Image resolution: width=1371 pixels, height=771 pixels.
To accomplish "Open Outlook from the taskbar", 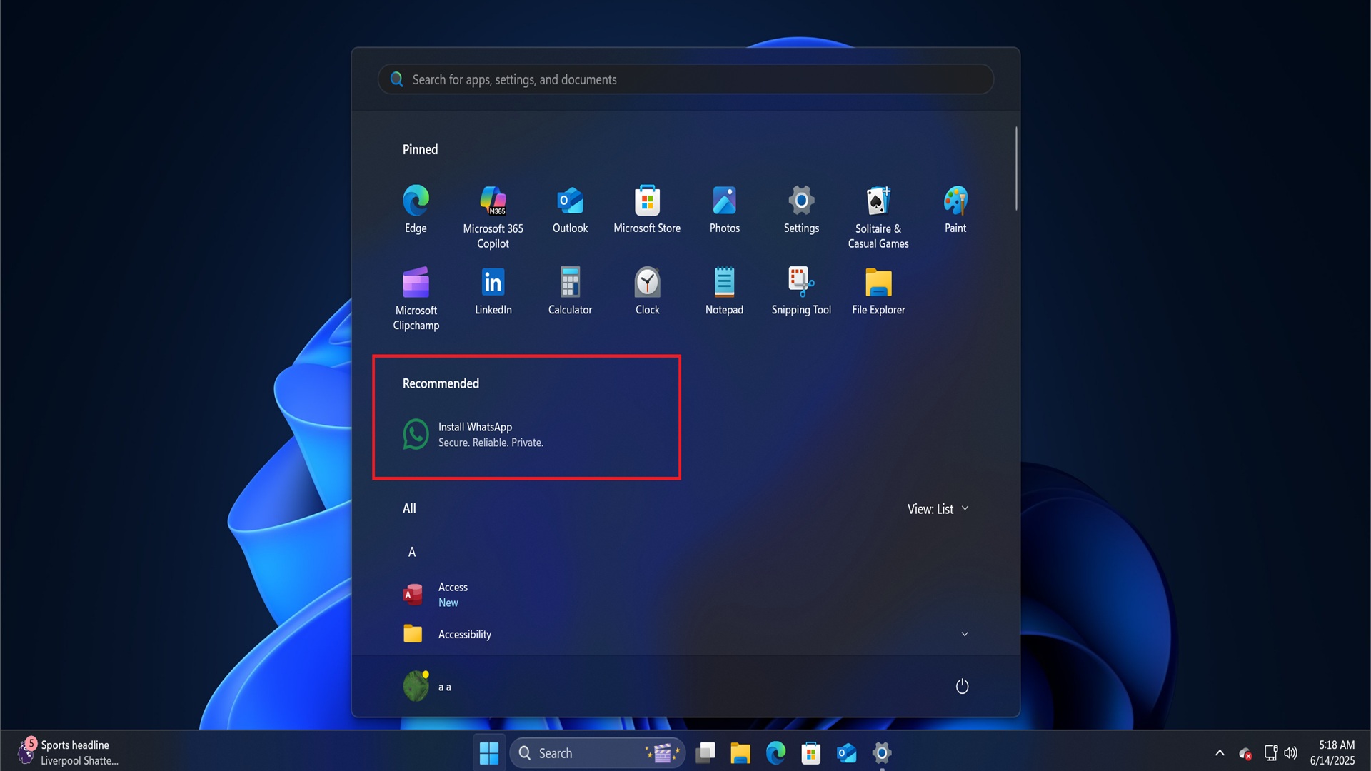I will 846,752.
